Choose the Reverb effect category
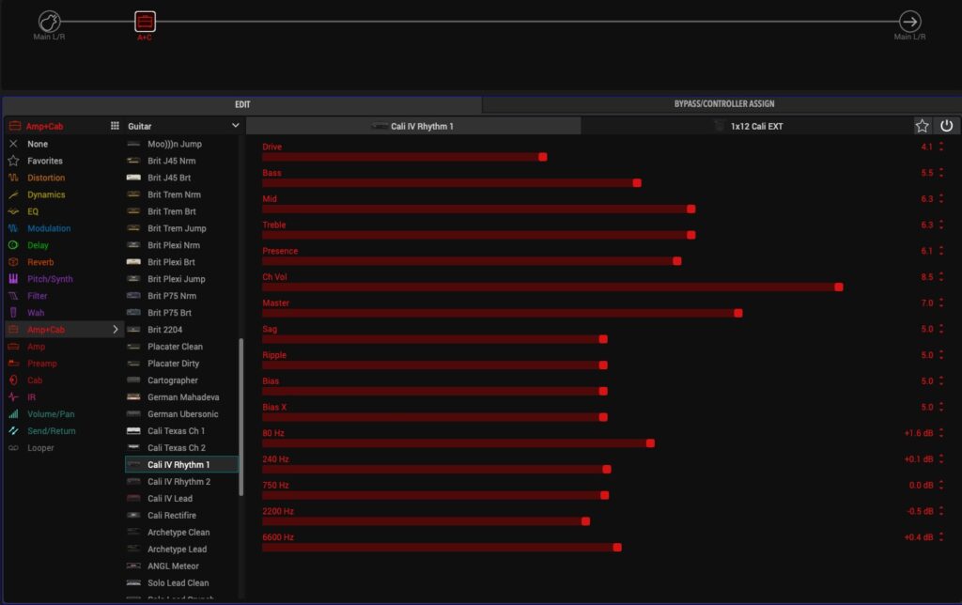 (x=40, y=262)
